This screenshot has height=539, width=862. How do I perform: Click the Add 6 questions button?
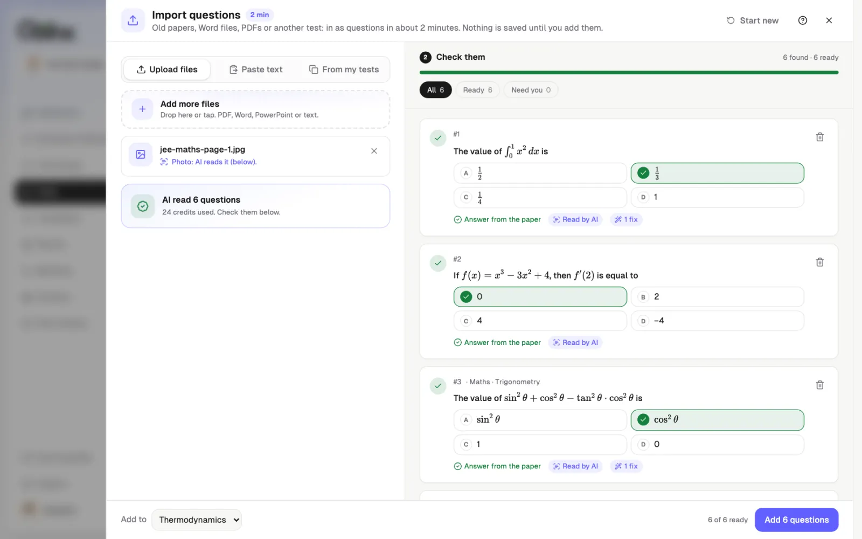(x=796, y=520)
